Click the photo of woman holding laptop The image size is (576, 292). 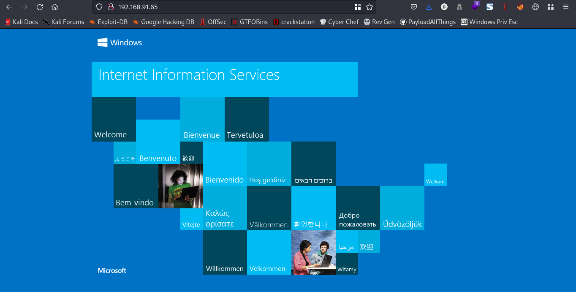(x=180, y=186)
